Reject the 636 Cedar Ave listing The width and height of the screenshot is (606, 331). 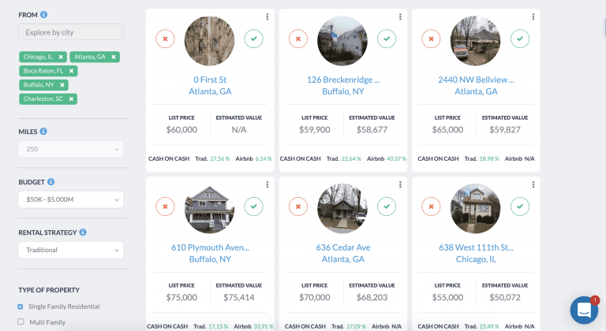tap(297, 207)
